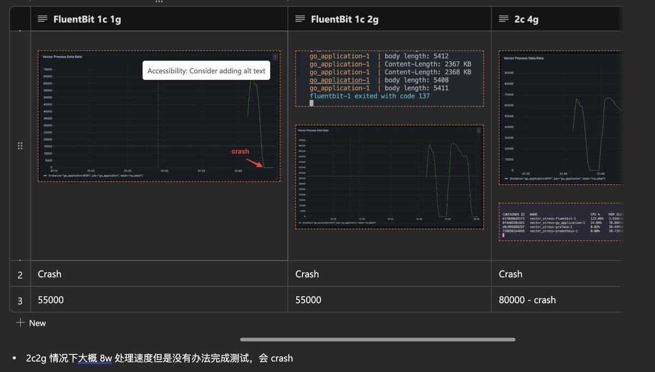Screen dimensions: 655x372
Task: Click the FluentBit 1c 2g column type icon
Action: [300, 19]
